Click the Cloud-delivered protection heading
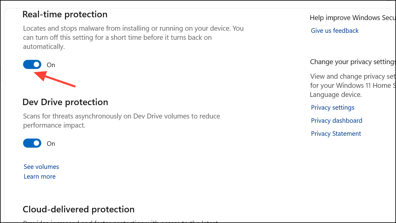 [78, 209]
